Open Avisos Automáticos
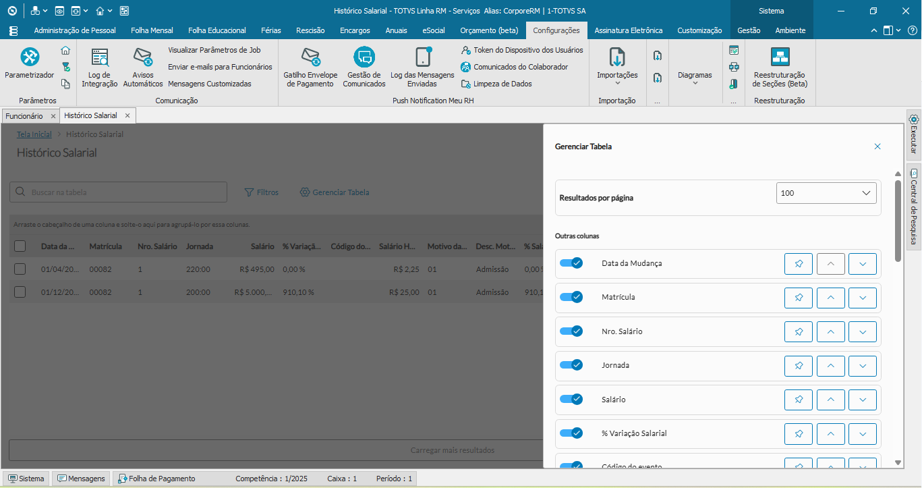This screenshot has height=488, width=922. click(x=143, y=68)
